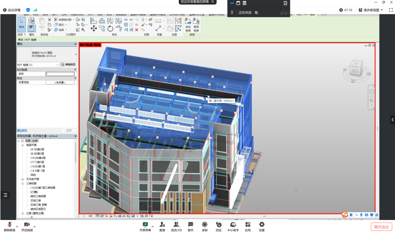Open the RVT Link type selector dropdown
395x234 pixels.
pyautogui.click(x=37, y=65)
